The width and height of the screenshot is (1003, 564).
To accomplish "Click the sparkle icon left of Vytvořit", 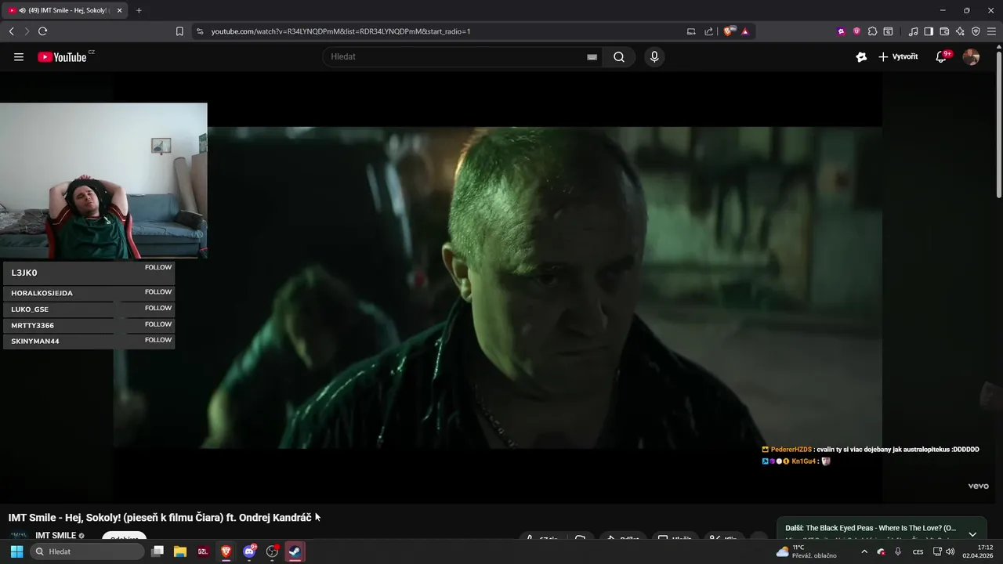I will (861, 57).
